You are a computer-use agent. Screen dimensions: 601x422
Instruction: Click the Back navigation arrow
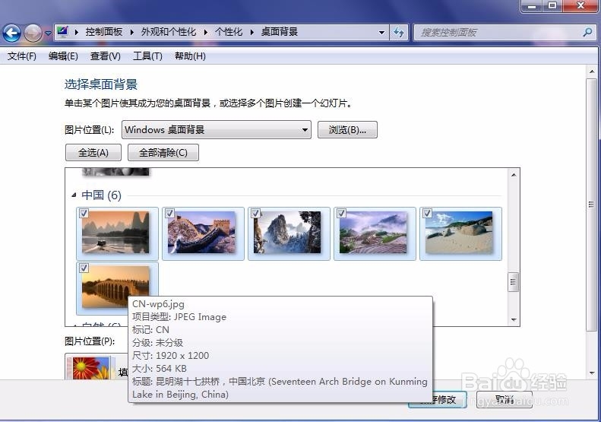click(11, 33)
